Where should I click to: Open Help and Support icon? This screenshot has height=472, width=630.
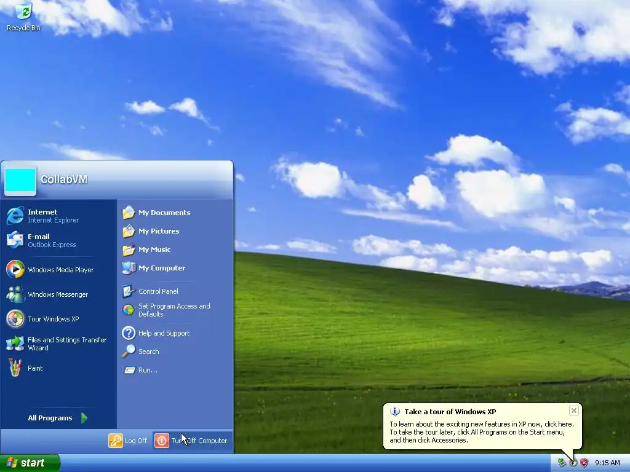(129, 332)
